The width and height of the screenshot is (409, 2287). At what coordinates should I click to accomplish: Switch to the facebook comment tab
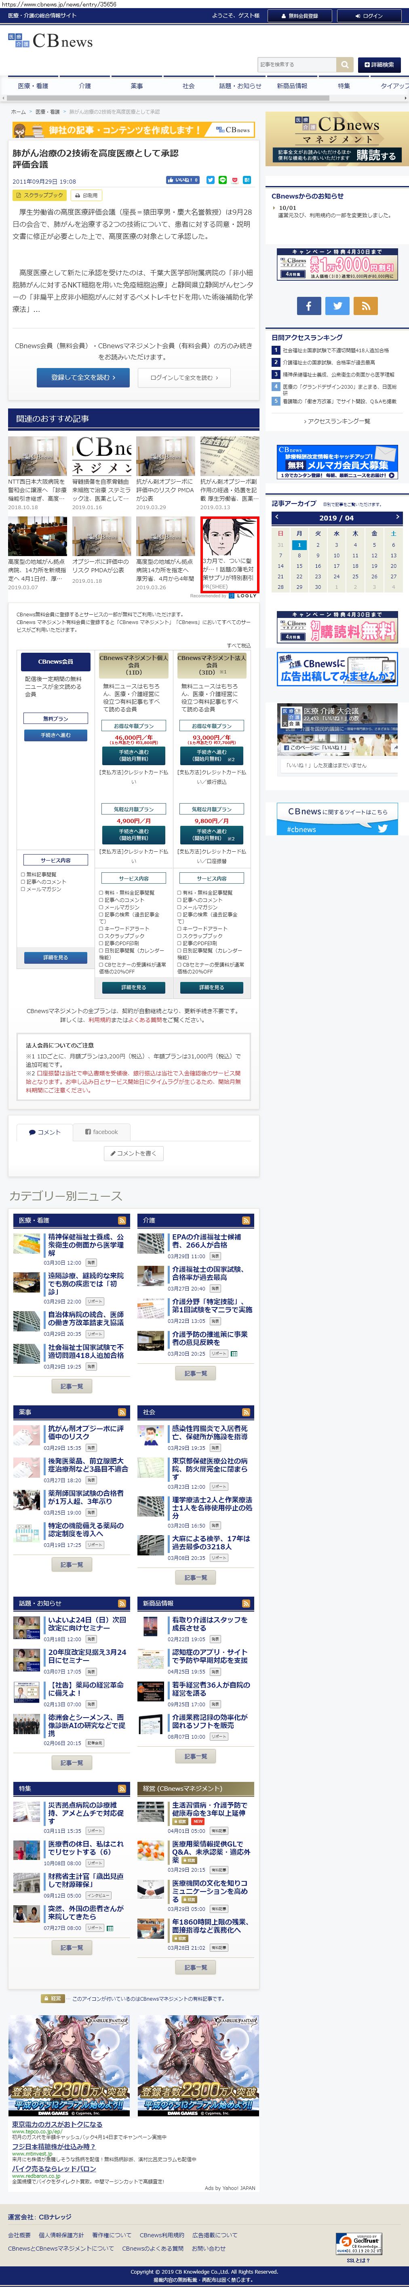[x=101, y=1131]
